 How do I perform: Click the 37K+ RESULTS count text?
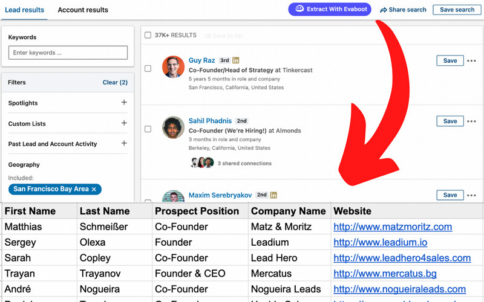(x=175, y=35)
